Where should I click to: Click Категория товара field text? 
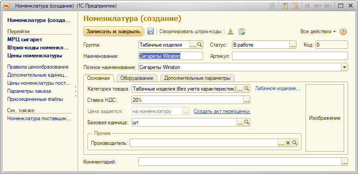[184, 89]
